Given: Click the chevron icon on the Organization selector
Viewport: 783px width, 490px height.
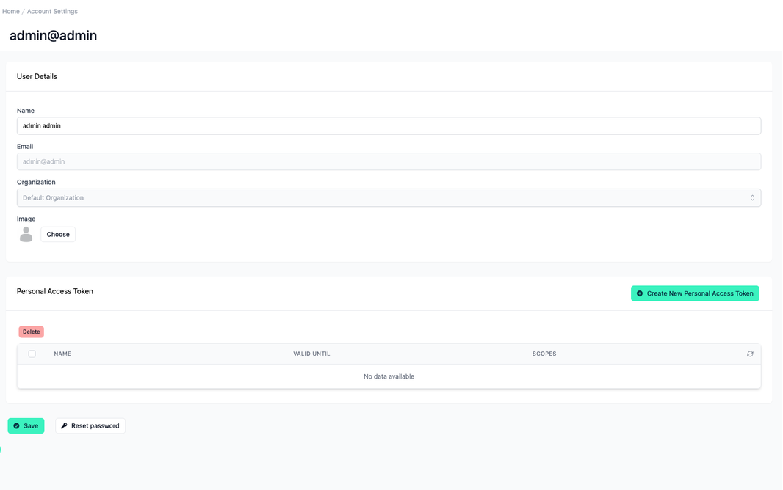Looking at the screenshot, I should pyautogui.click(x=752, y=197).
